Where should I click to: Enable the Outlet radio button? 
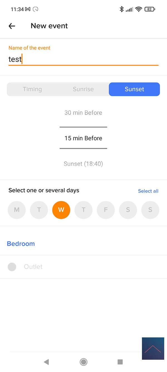coord(12,267)
